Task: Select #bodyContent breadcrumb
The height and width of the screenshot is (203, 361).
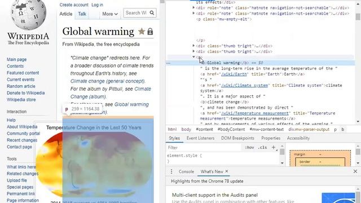Action: [x=231, y=129]
